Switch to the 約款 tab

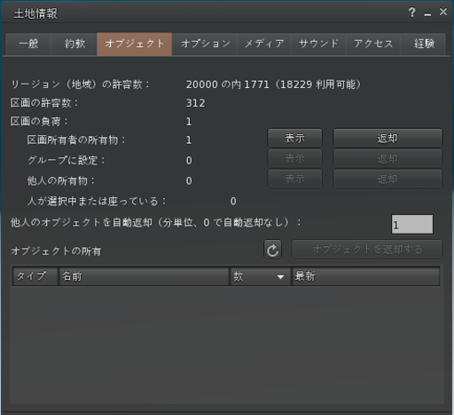[74, 44]
